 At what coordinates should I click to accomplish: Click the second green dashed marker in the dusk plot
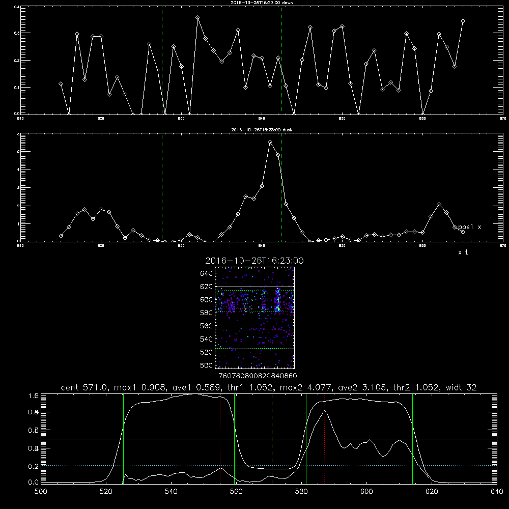coord(281,188)
